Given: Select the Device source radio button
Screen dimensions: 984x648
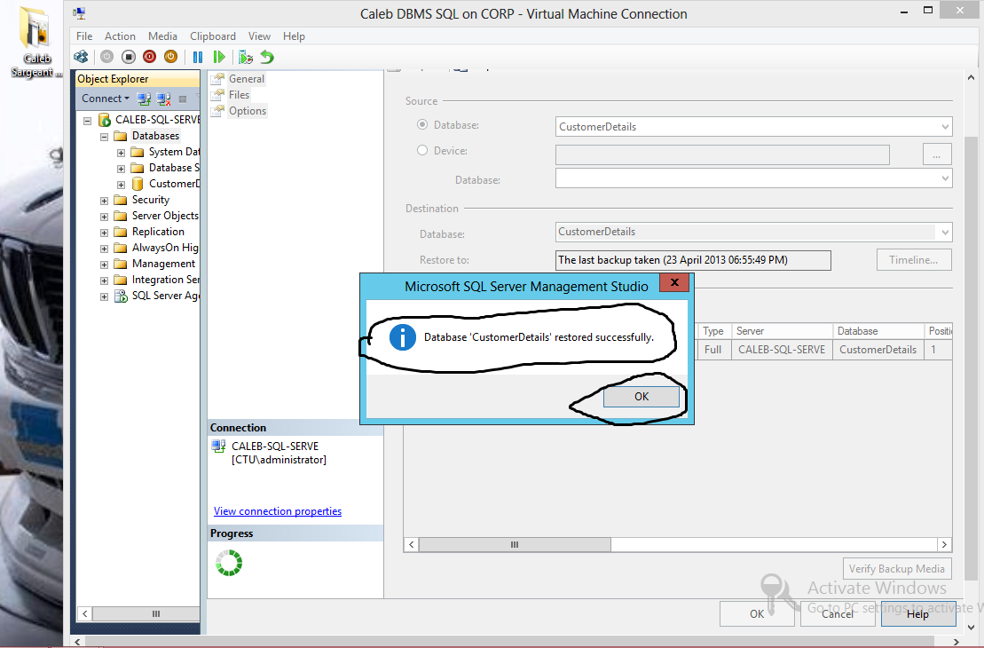Looking at the screenshot, I should [x=422, y=150].
